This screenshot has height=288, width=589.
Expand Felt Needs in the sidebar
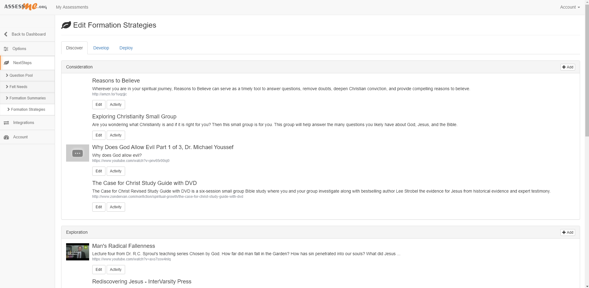click(x=27, y=87)
